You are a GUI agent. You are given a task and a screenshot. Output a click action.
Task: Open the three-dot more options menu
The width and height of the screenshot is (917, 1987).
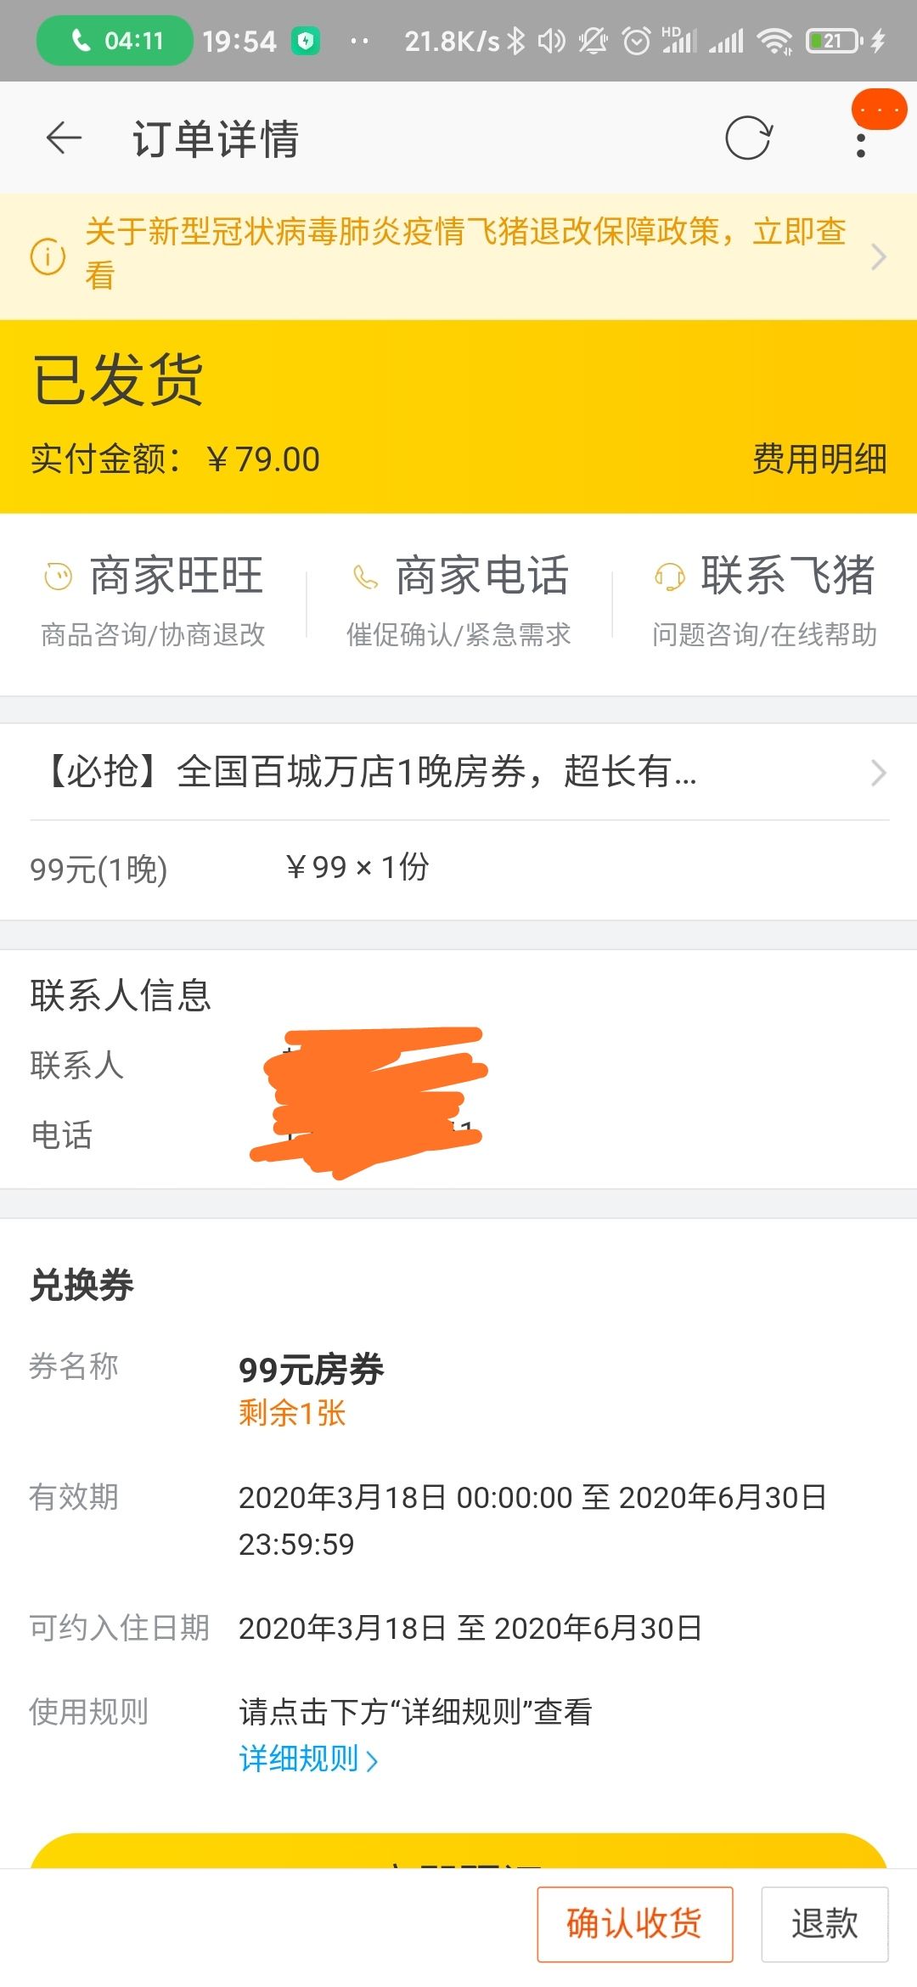(x=861, y=144)
